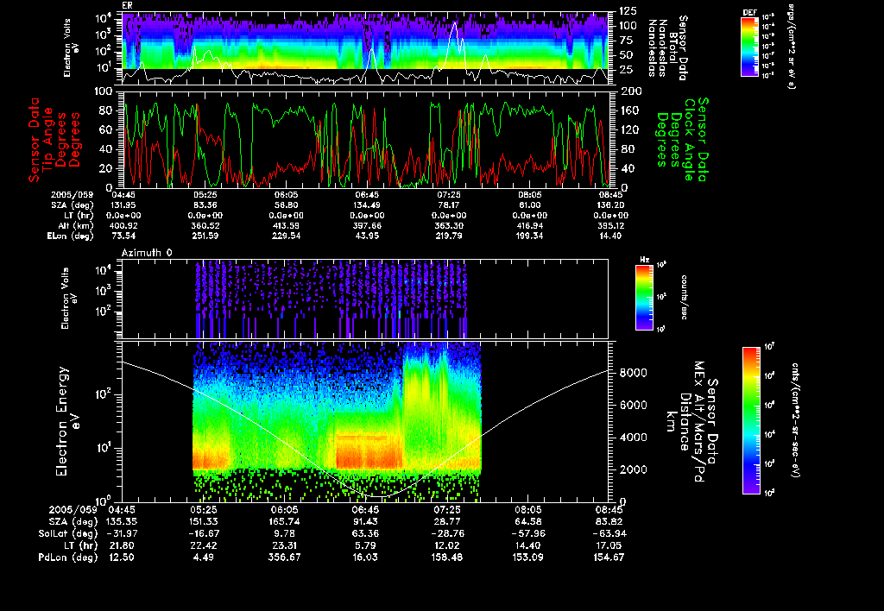Click the SolLat value -57.96
Image resolution: width=884 pixels, height=611 pixels.
tap(528, 534)
